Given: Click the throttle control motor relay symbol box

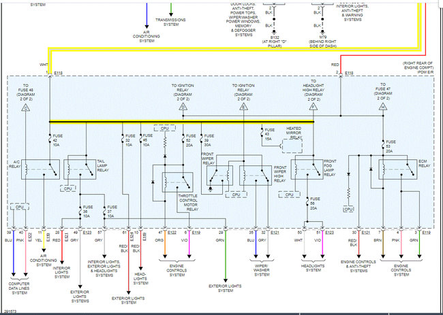Looking at the screenshot, I should tap(177, 182).
